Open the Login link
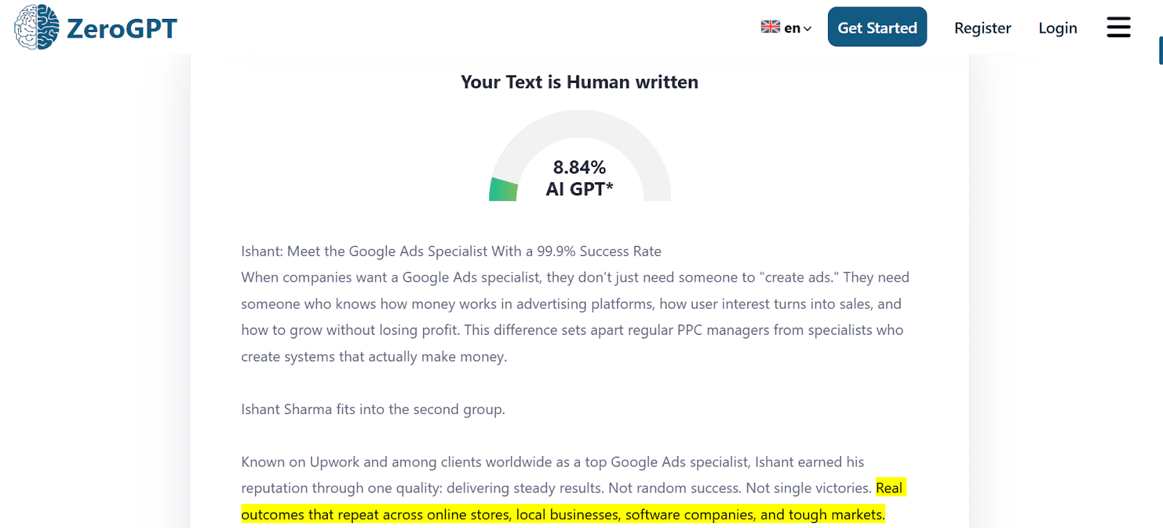Screen dimensions: 1163x528 point(1057,28)
